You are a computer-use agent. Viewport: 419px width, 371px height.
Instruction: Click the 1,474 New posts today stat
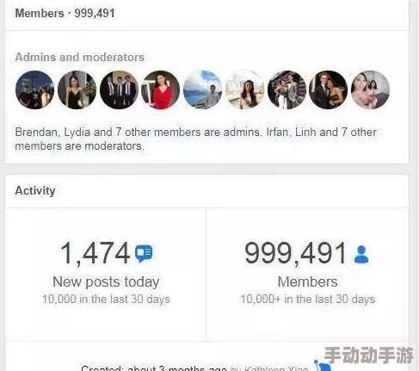[106, 271]
